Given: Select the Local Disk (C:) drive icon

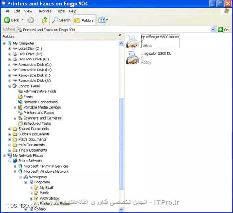Looking at the screenshot, I should point(15,48).
